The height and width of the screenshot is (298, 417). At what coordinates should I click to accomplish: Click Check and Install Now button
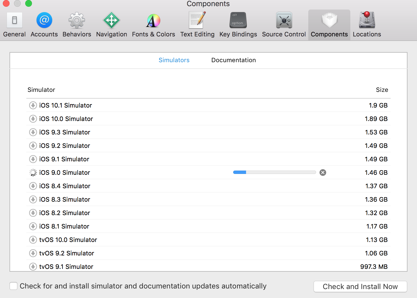point(360,287)
